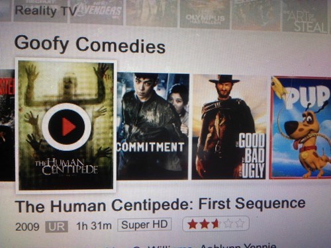
Task: Rate the movie one star
Action: pyautogui.click(x=193, y=224)
